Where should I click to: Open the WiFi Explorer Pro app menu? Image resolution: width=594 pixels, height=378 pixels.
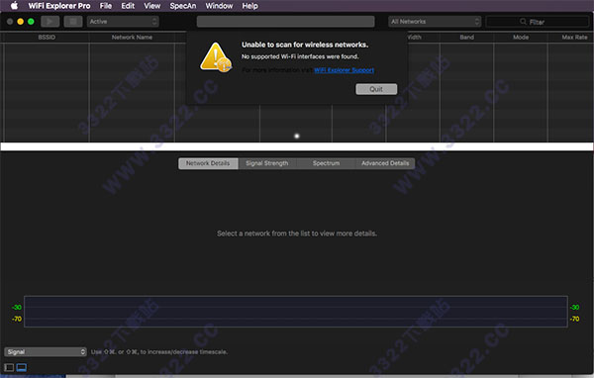point(59,6)
